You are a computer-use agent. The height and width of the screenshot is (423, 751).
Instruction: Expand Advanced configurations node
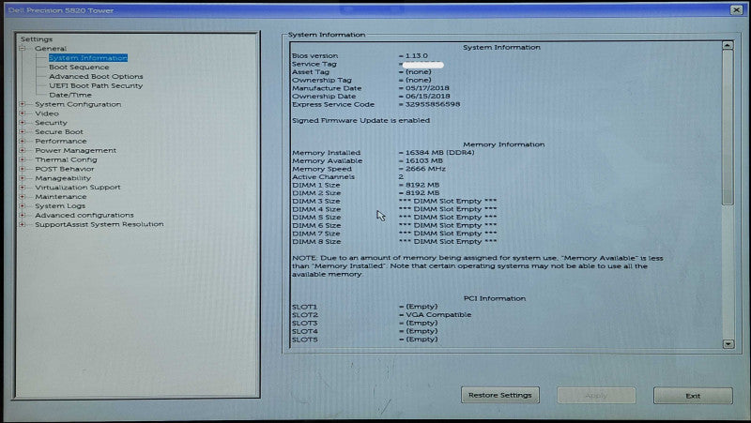[x=22, y=215]
